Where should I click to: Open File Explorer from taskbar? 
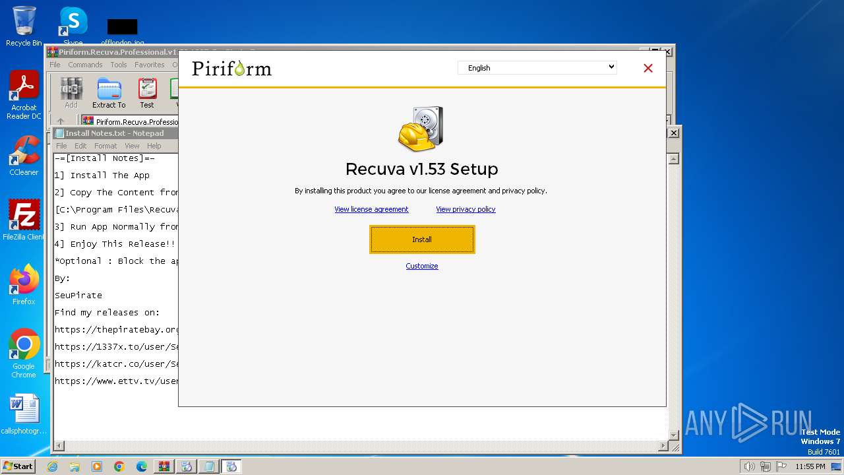pos(75,466)
